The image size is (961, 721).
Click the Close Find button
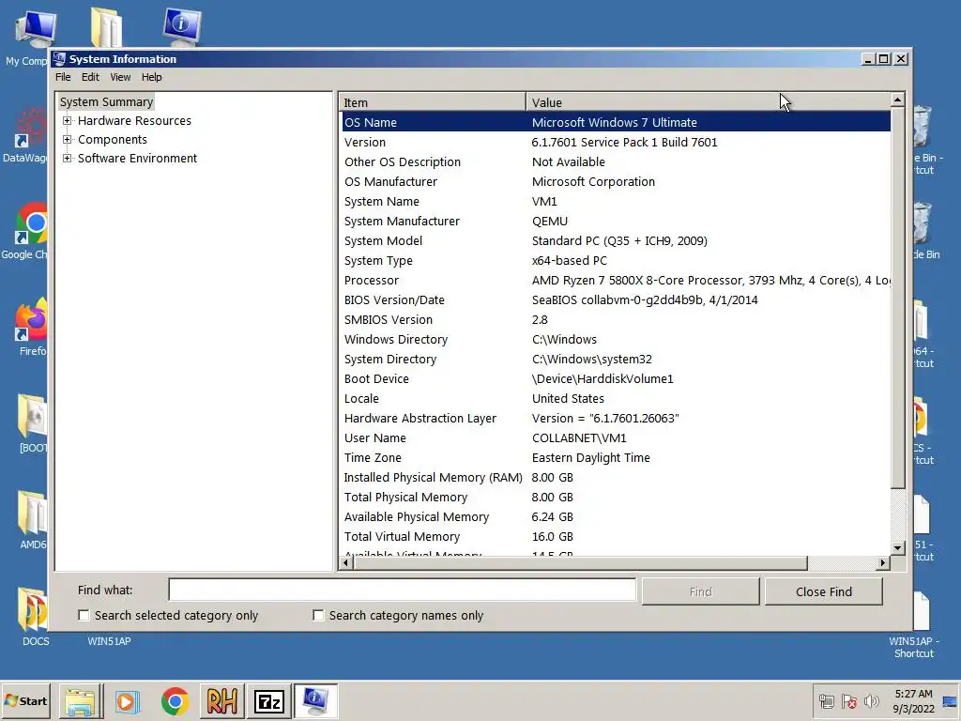point(824,591)
